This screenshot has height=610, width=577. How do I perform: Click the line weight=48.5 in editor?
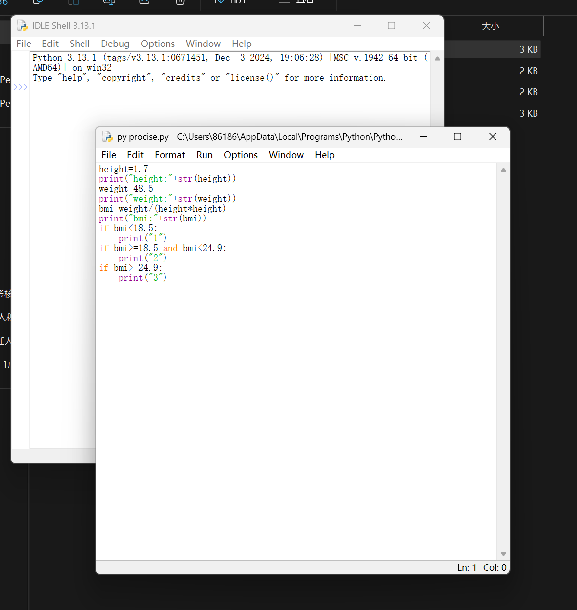click(x=126, y=189)
